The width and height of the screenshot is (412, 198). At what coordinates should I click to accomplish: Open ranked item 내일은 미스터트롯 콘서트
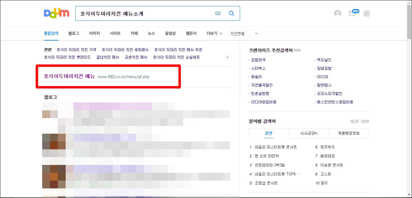click(x=276, y=147)
